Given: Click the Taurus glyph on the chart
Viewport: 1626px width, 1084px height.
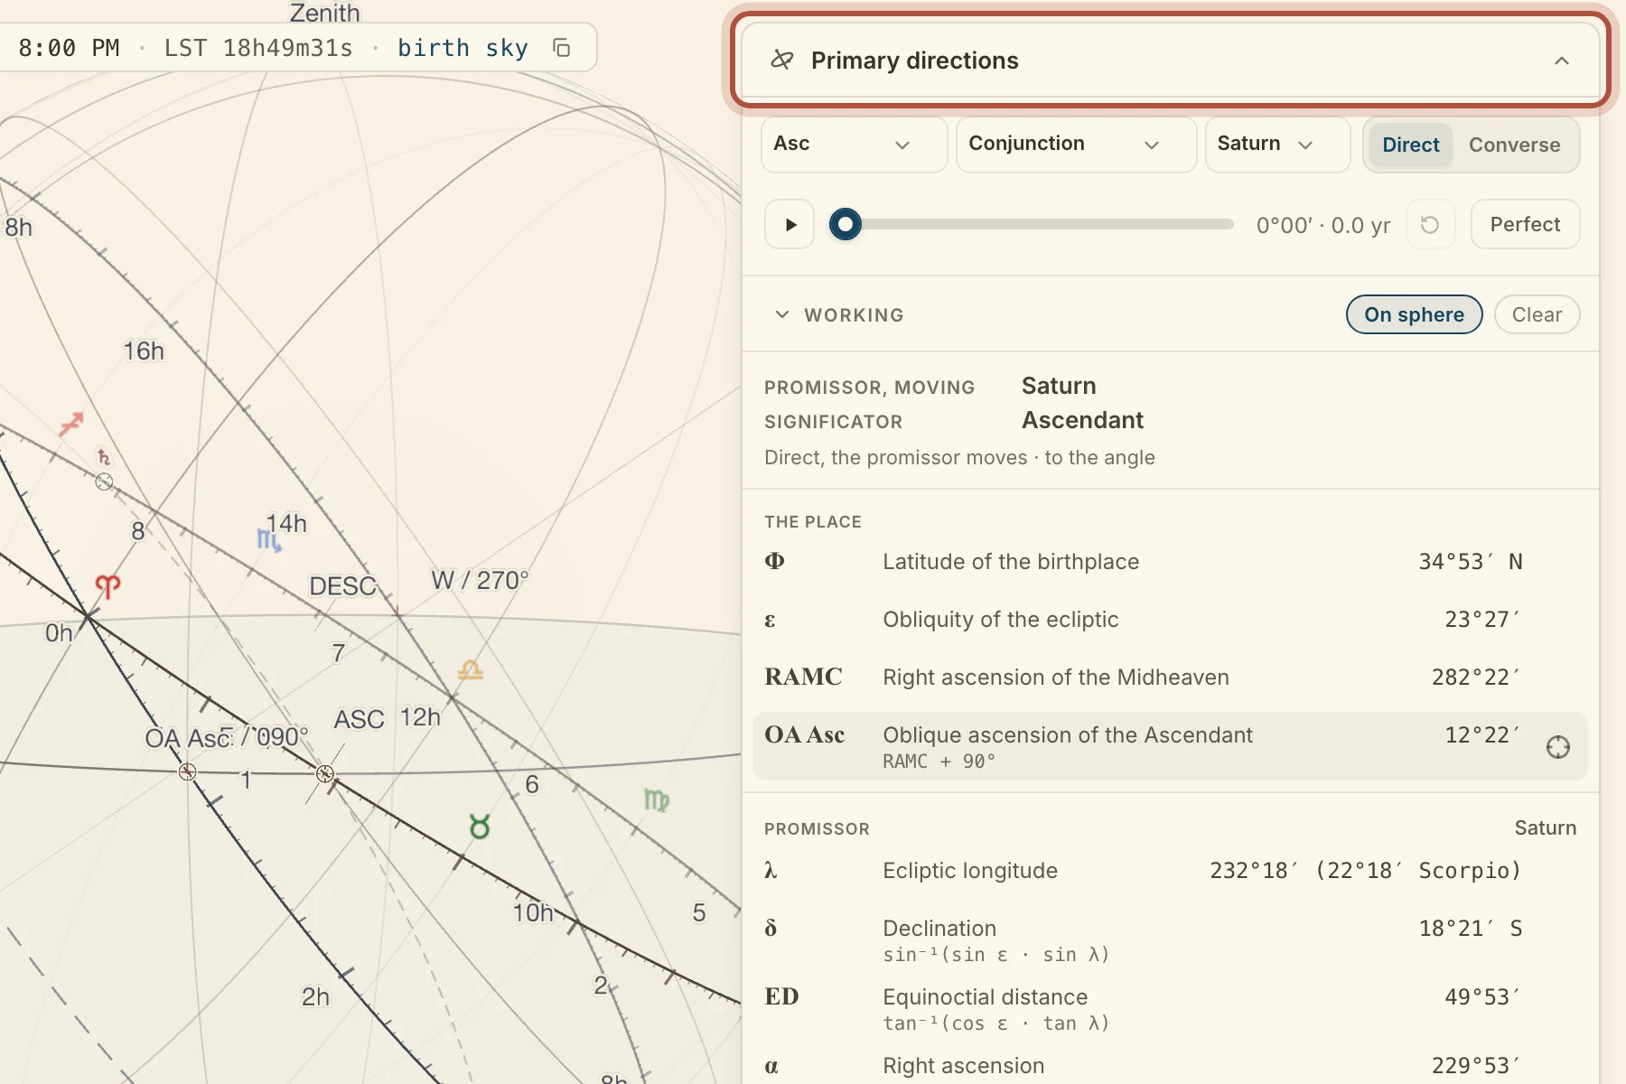Looking at the screenshot, I should tap(480, 826).
